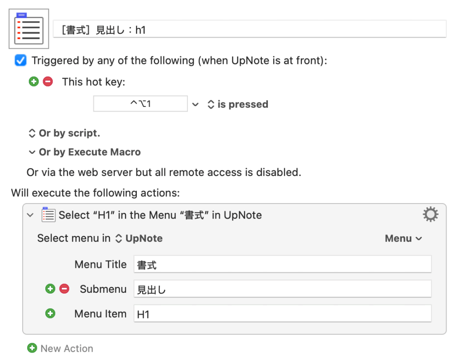Open the action gear settings menu

coord(430,215)
